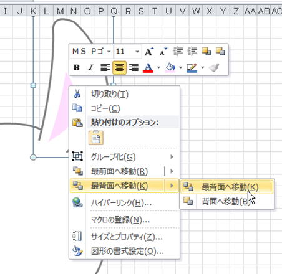The image size is (282, 274).
Task: Click the send to back icon in mini toolbar
Action: (220, 51)
